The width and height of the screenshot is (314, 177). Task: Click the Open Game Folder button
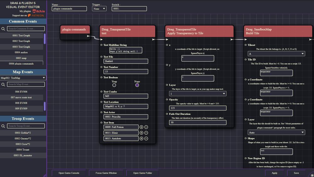(143, 173)
